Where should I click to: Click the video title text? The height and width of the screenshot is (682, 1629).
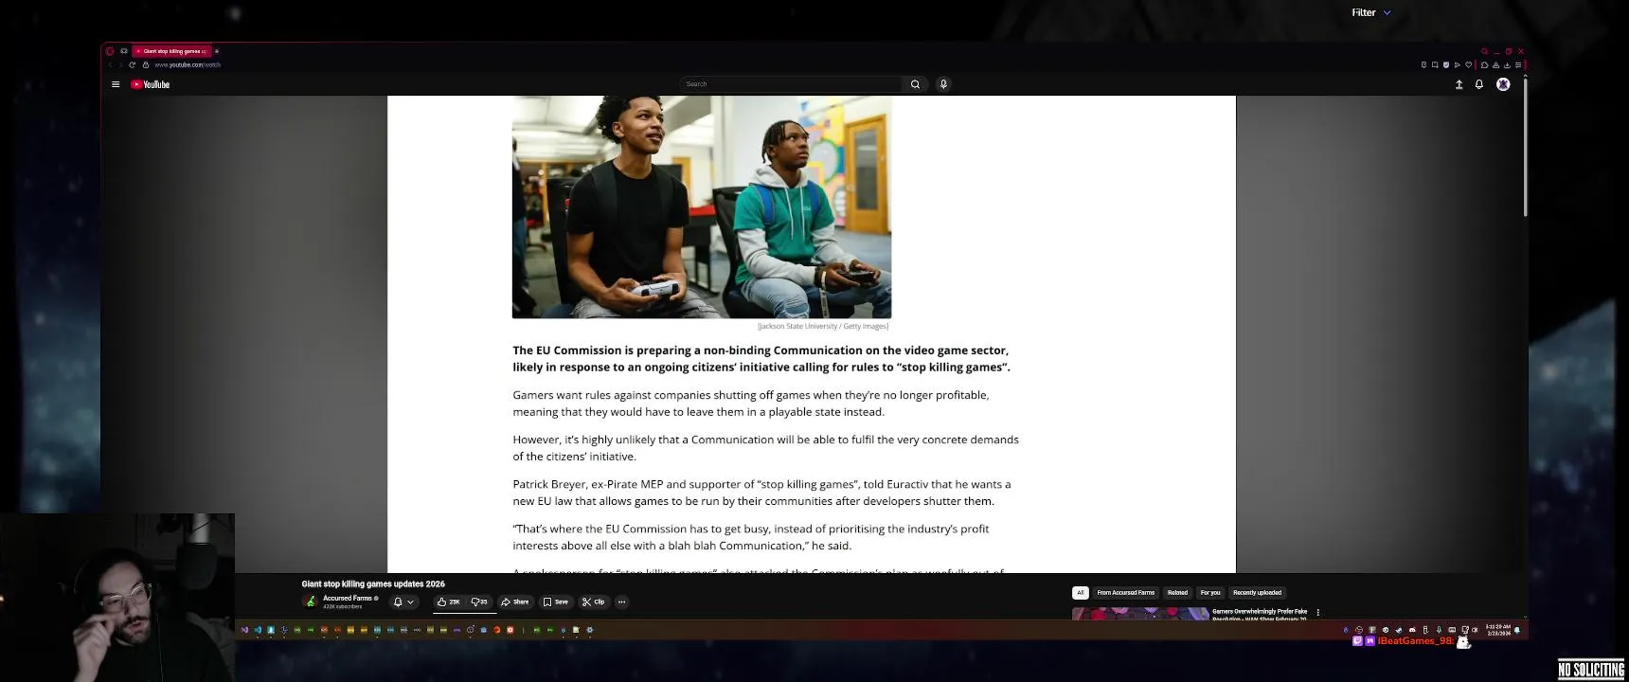(x=373, y=584)
